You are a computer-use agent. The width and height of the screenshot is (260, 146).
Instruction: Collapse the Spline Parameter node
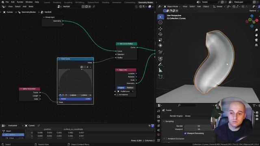coord(21,89)
